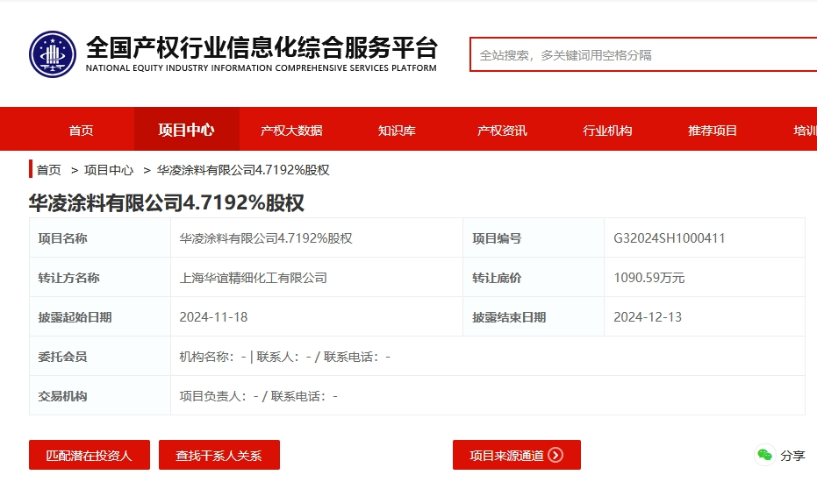The height and width of the screenshot is (489, 817).
Task: Click the transferor name 上海华谊精细化工有限公司
Action: tap(254, 278)
